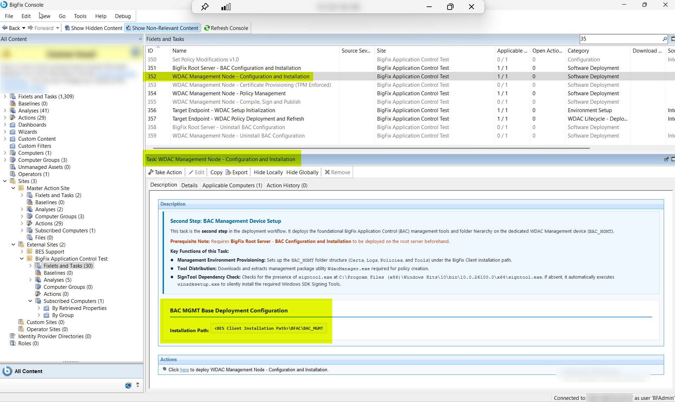
Task: Switch to Applicable Computers (1) tab
Action: [232, 185]
